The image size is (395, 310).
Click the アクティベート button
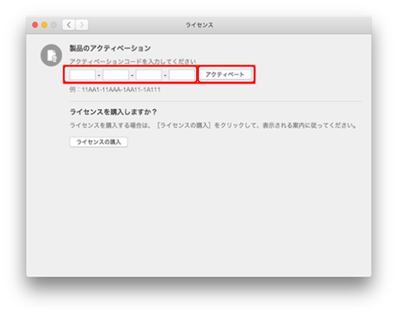(x=225, y=74)
